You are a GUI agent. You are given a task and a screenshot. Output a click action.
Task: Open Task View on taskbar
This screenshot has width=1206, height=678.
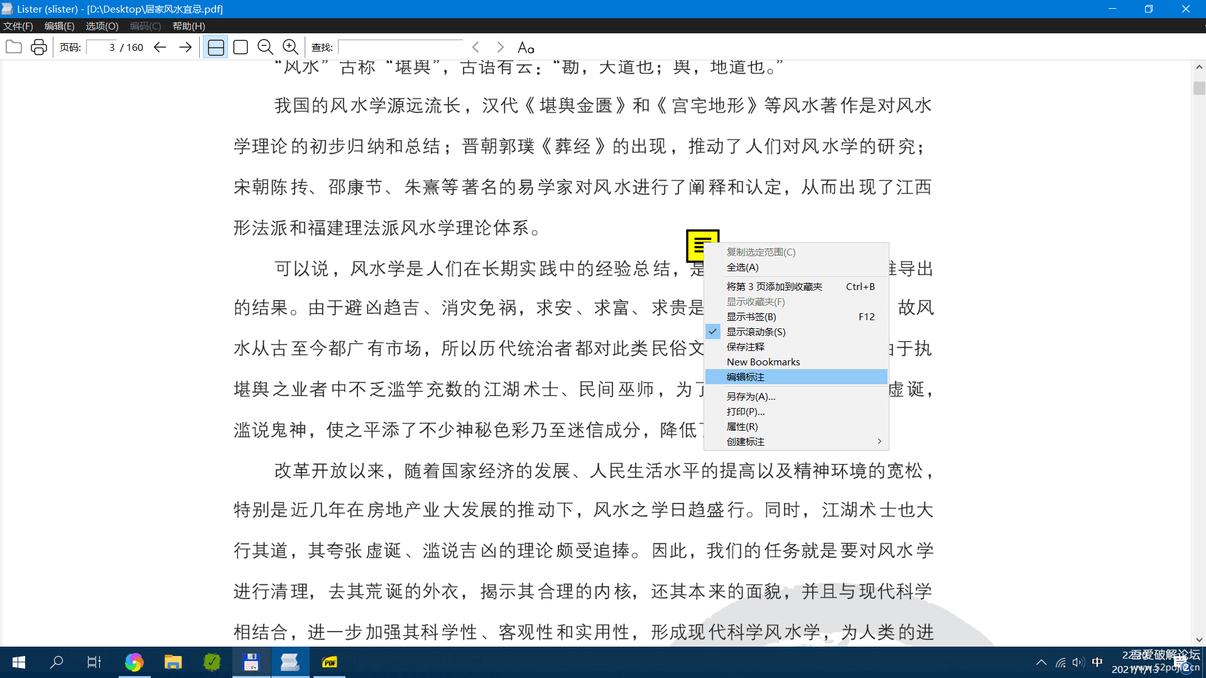tap(94, 662)
